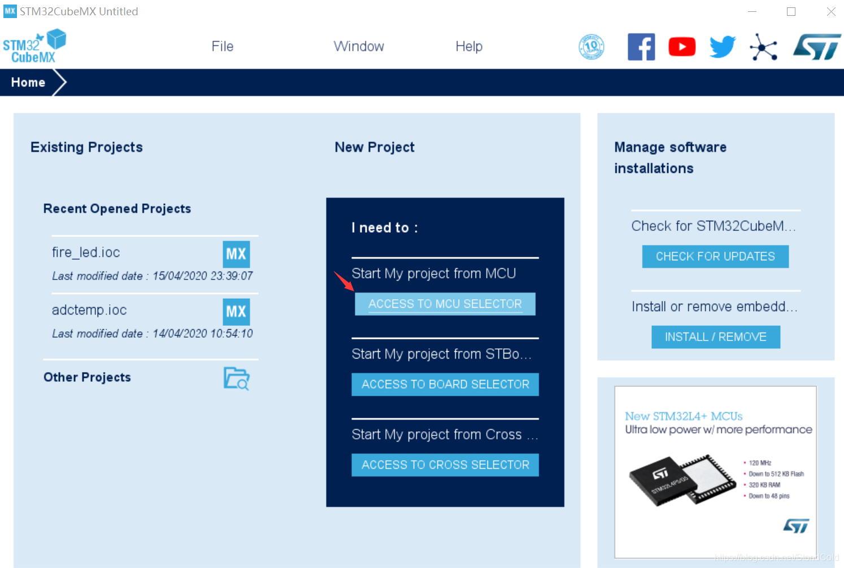The width and height of the screenshot is (844, 568).
Task: Open the Twitter bird icon link
Action: coord(723,47)
